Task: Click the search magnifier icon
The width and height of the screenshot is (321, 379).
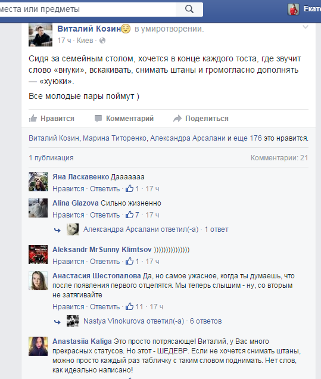Action: coord(189,9)
